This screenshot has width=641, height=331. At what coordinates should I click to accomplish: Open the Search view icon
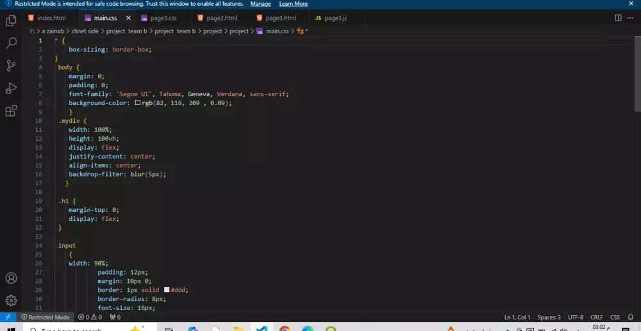click(x=11, y=43)
